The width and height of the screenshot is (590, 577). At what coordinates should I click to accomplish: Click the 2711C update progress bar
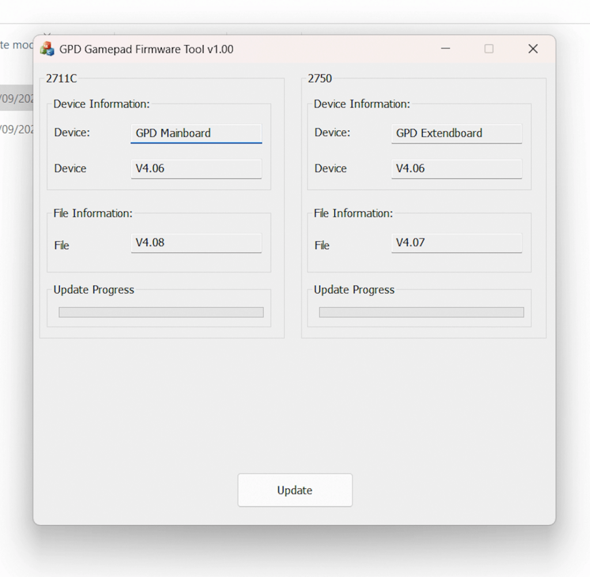(x=161, y=312)
